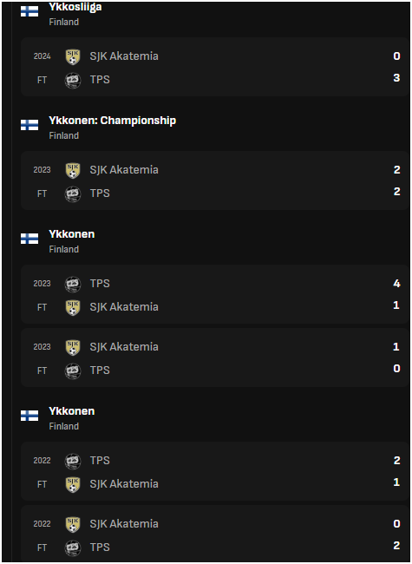Click Finland flag beside Ykkonen: Championship
Viewport: 412px width, 564px height.
click(29, 125)
